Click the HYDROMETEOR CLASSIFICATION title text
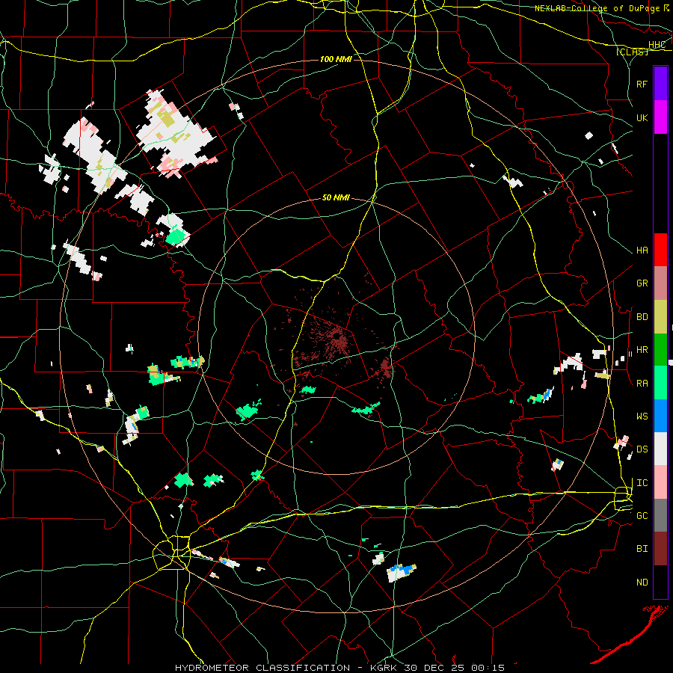The width and height of the screenshot is (673, 673). pyautogui.click(x=262, y=668)
